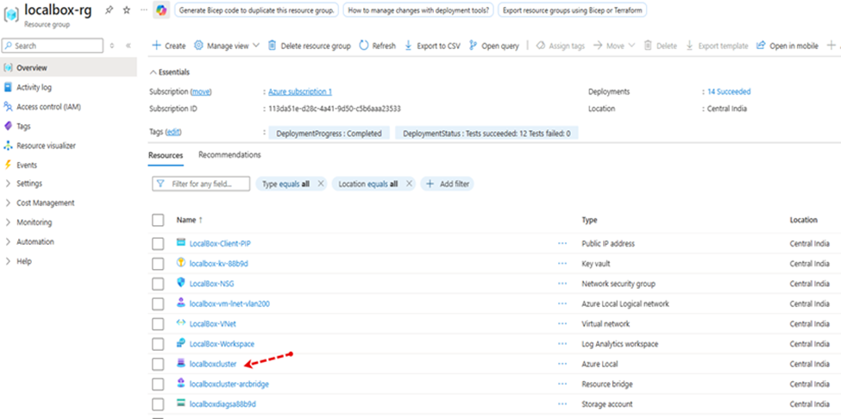Export to CSV download icon
This screenshot has height=419, width=841.
click(x=408, y=46)
